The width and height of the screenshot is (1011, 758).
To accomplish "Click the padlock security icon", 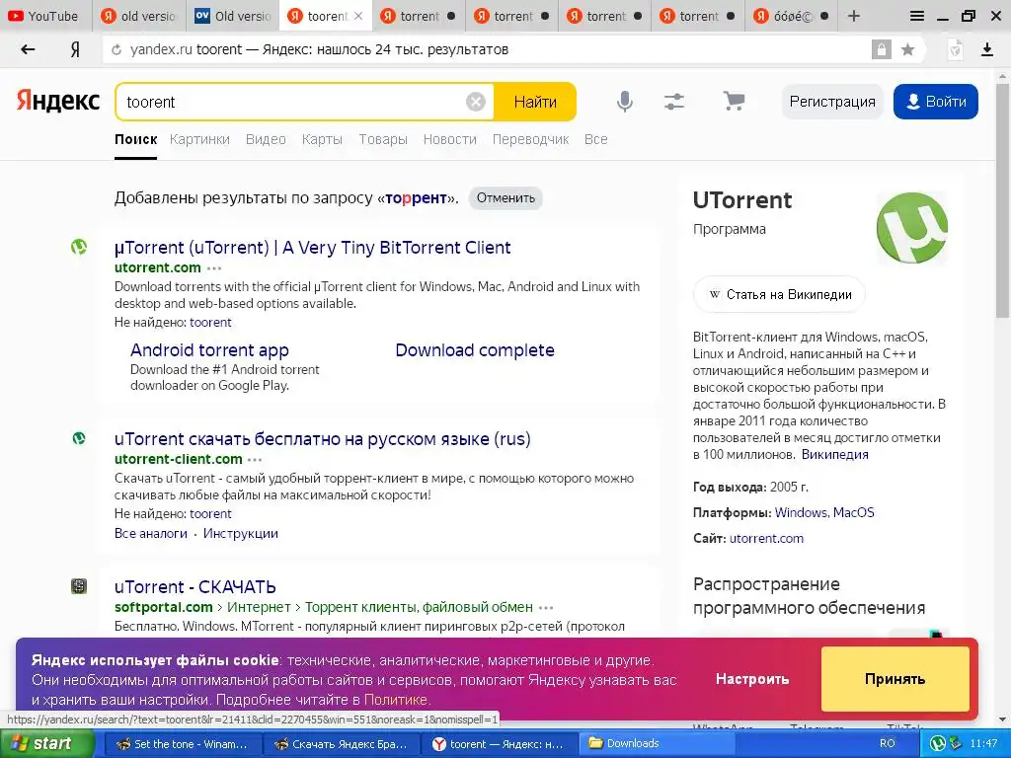I will (881, 49).
